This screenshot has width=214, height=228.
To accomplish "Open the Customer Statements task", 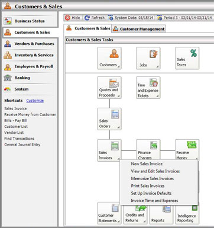I will pyautogui.click(x=109, y=214).
